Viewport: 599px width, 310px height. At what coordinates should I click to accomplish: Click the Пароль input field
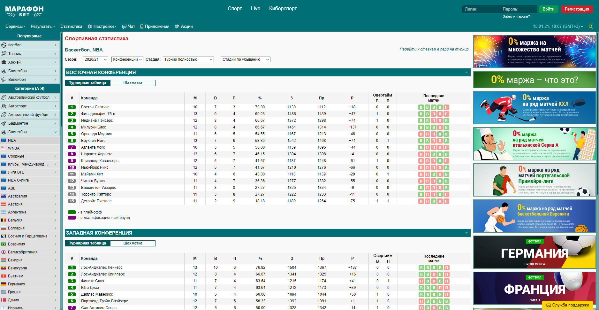(518, 9)
